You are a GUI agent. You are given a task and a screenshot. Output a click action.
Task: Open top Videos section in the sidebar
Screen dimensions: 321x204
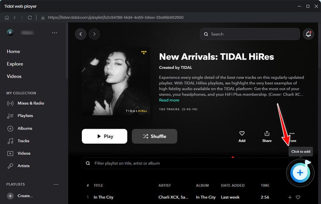click(x=14, y=76)
